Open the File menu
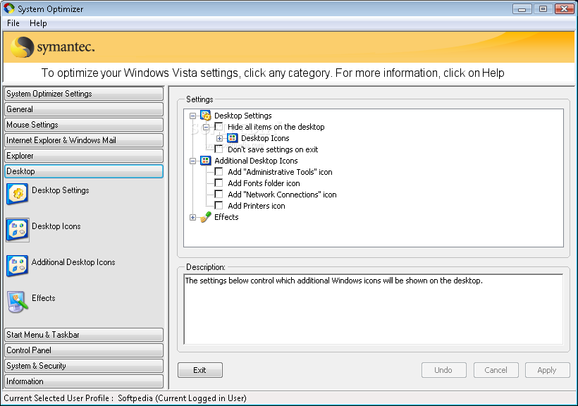Image resolution: width=578 pixels, height=406 pixels. pyautogui.click(x=13, y=23)
